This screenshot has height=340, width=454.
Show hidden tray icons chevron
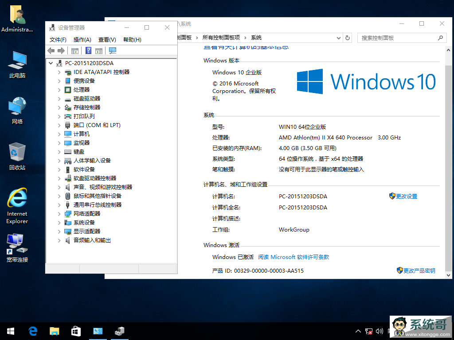(x=358, y=331)
